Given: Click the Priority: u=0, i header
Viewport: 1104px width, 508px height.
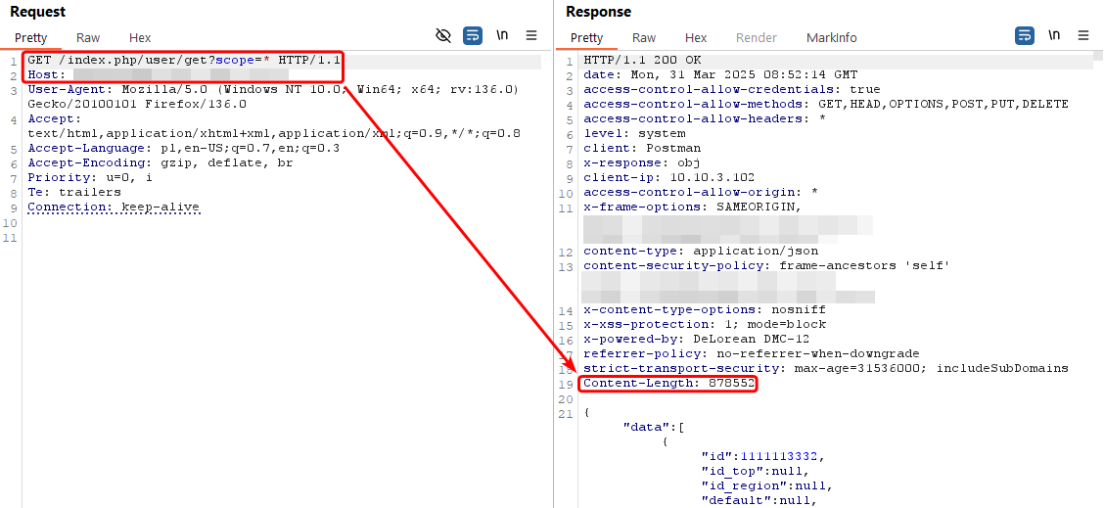Looking at the screenshot, I should [89, 177].
